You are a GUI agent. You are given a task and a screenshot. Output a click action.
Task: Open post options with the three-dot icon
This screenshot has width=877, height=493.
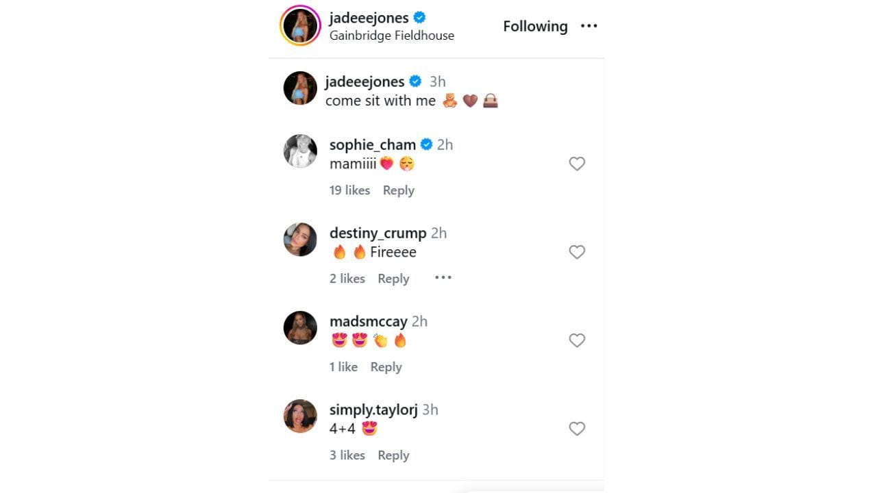[589, 26]
